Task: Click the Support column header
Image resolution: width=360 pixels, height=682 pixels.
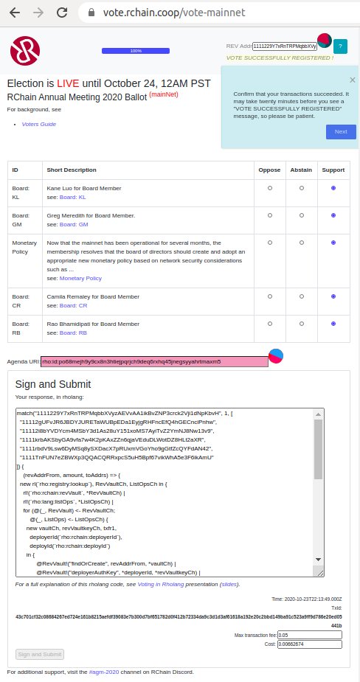Action: point(333,170)
